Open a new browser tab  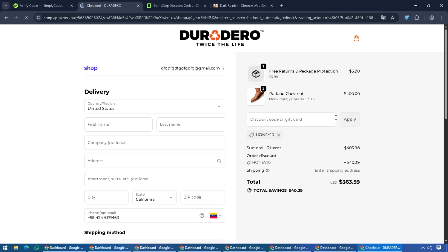click(282, 5)
